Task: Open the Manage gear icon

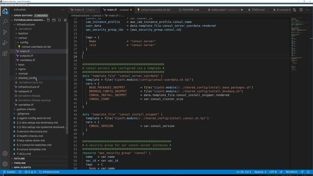Action: coord(5,164)
